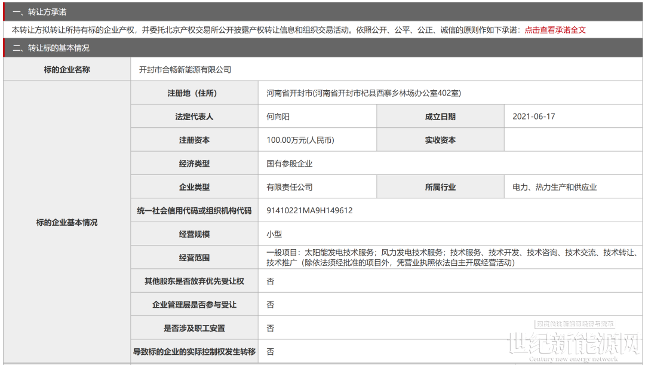This screenshot has width=645, height=365.
Task: Click the empty 实收资本 value cell
Action: 573,140
